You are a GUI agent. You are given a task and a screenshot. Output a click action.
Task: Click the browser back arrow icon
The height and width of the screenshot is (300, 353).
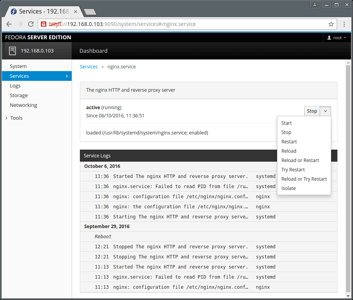tap(9, 24)
